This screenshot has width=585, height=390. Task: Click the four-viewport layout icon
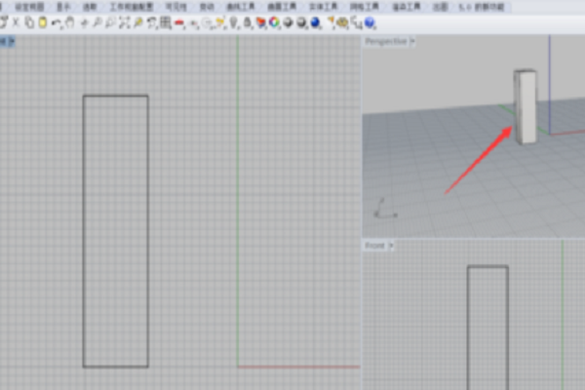166,22
